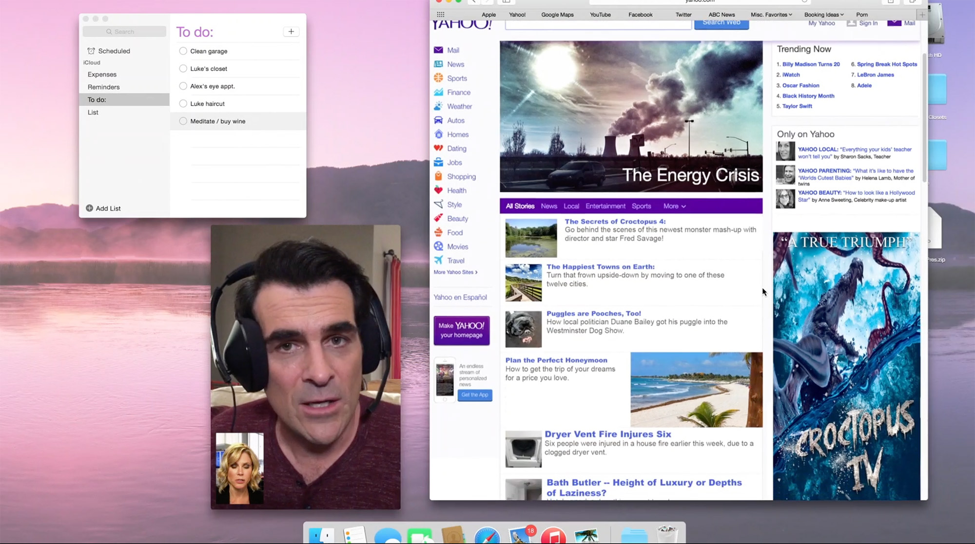Open Safari from the dock
Screen dimensions: 975x544
(x=487, y=536)
